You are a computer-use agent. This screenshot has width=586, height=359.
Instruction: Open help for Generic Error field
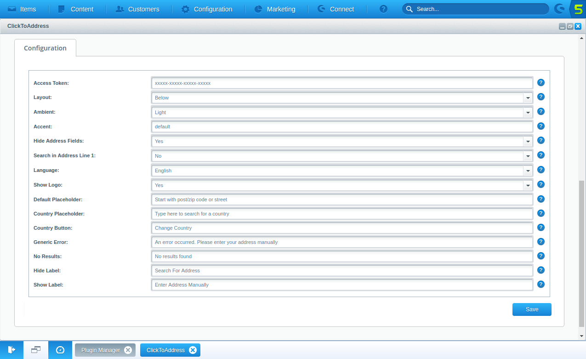541,242
